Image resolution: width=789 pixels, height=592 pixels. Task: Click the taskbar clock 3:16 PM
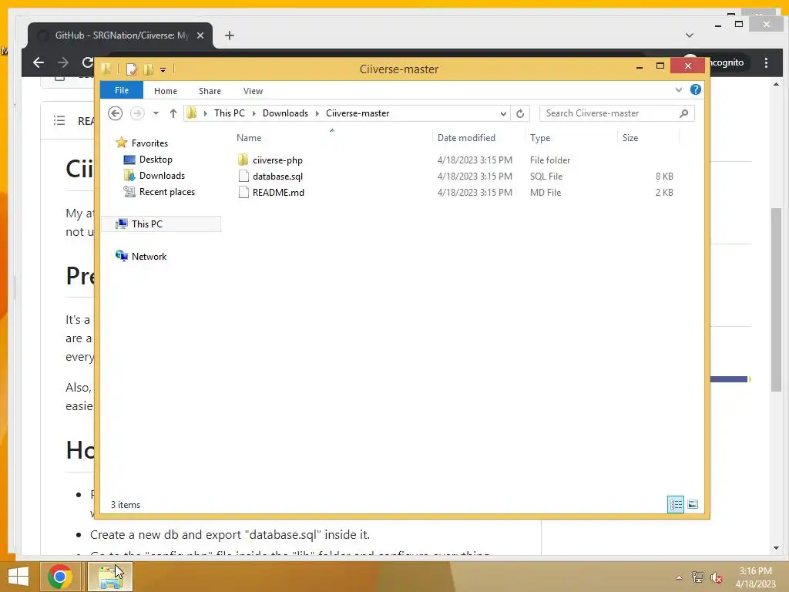755,571
